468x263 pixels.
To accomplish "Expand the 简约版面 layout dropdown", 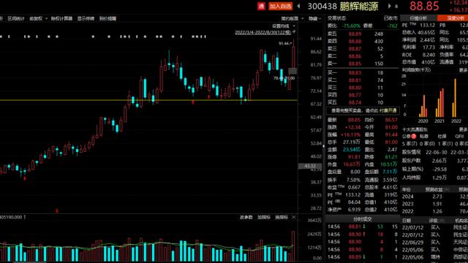I will point(292,18).
